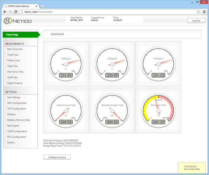Open Harmonics View
Screen dimensions: 209x175
click(x=15, y=72)
